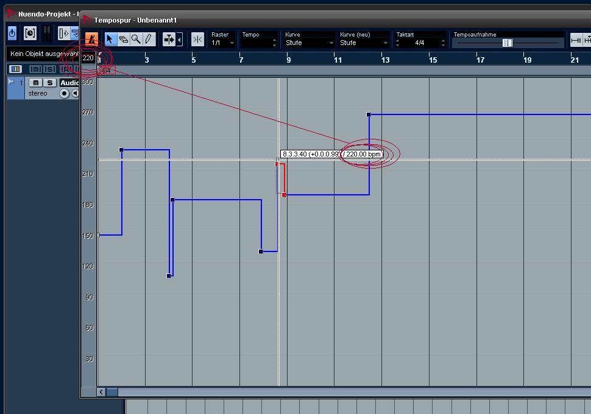Mute Audio track 1 with M button

(35, 83)
